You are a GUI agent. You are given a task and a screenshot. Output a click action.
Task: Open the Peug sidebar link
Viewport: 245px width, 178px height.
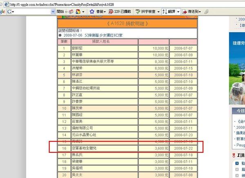click(241, 145)
